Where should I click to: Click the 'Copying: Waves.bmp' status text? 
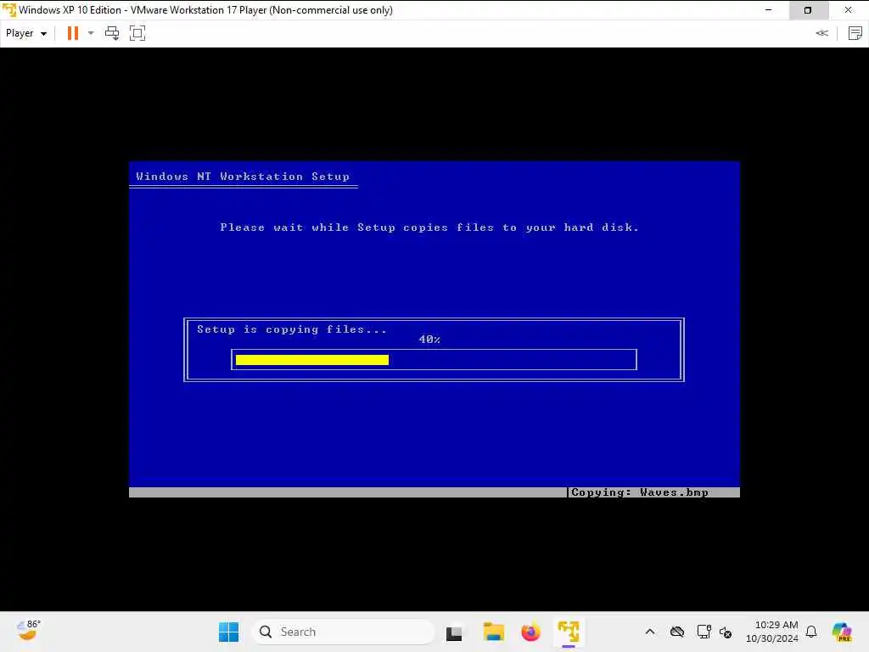point(640,492)
